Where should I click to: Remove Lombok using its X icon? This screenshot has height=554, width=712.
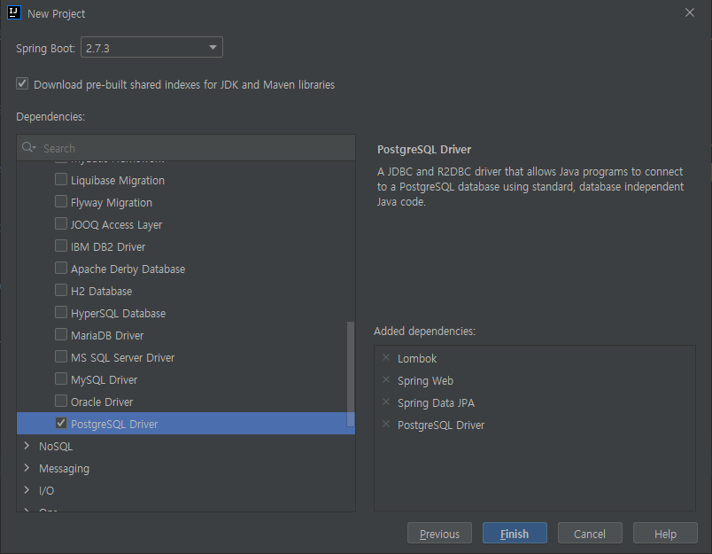(386, 358)
